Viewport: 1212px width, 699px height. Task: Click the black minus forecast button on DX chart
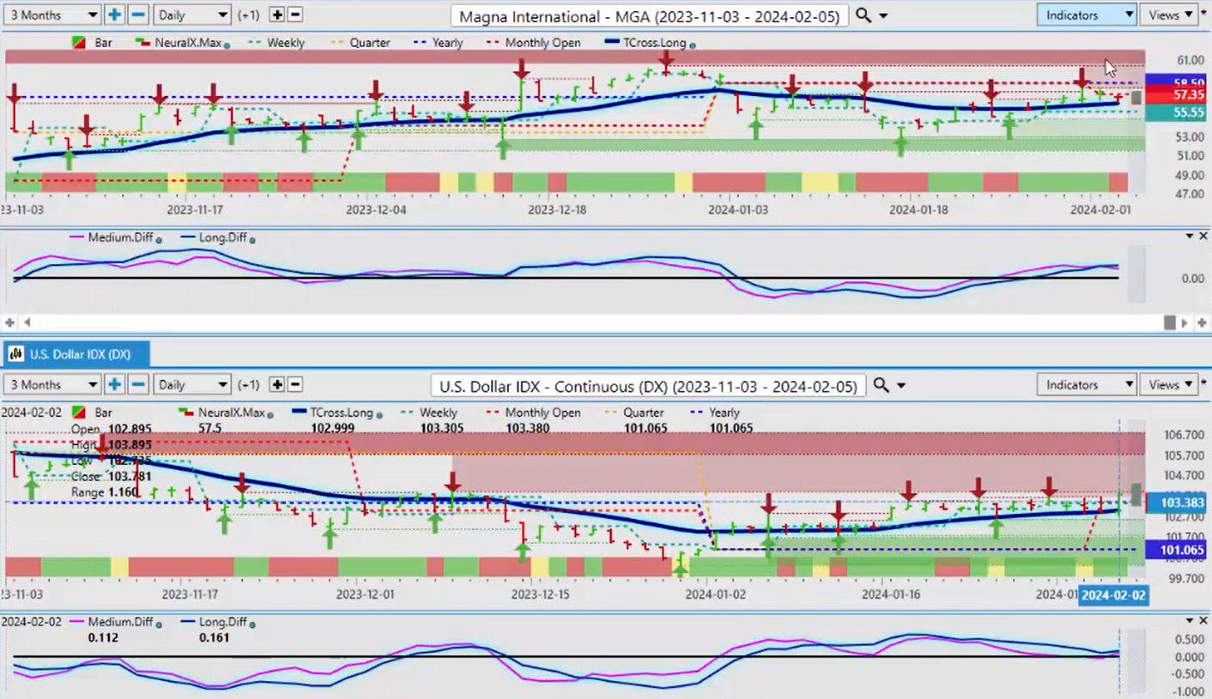294,384
